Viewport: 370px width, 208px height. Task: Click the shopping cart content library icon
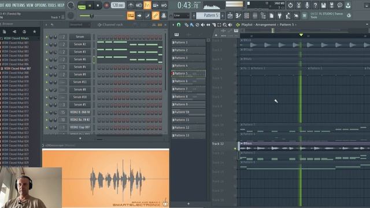click(x=305, y=16)
